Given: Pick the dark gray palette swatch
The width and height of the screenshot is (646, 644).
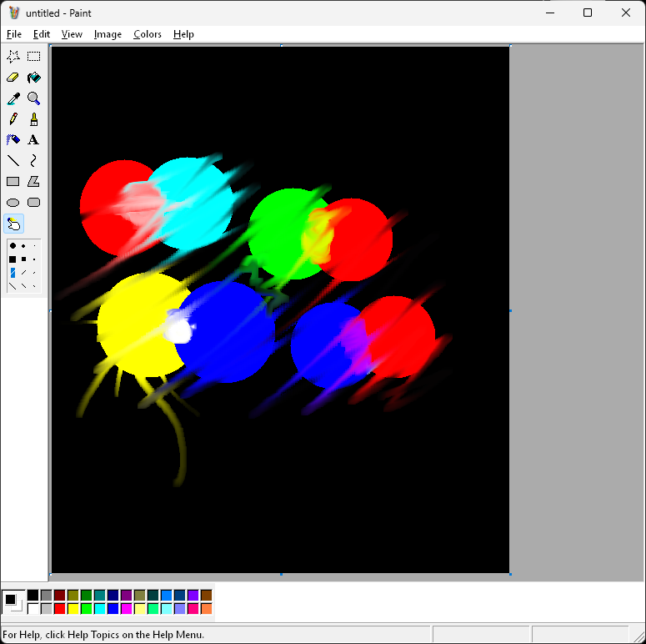Looking at the screenshot, I should tap(47, 595).
